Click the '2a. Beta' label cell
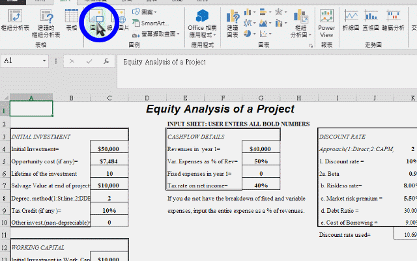The height and width of the screenshot is (261, 417). click(329, 174)
